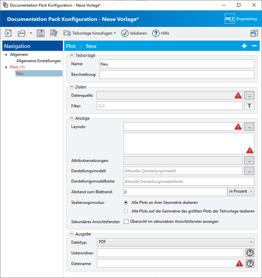Click into the Unterordner field
This screenshot has width=262, height=278.
[x=170, y=253]
